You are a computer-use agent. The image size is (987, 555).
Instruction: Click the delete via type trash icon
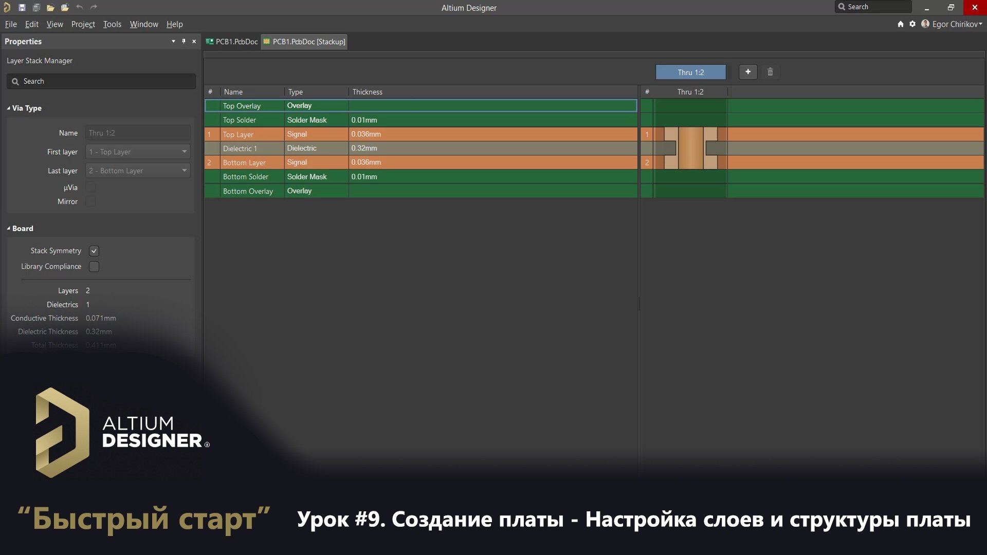tap(770, 72)
